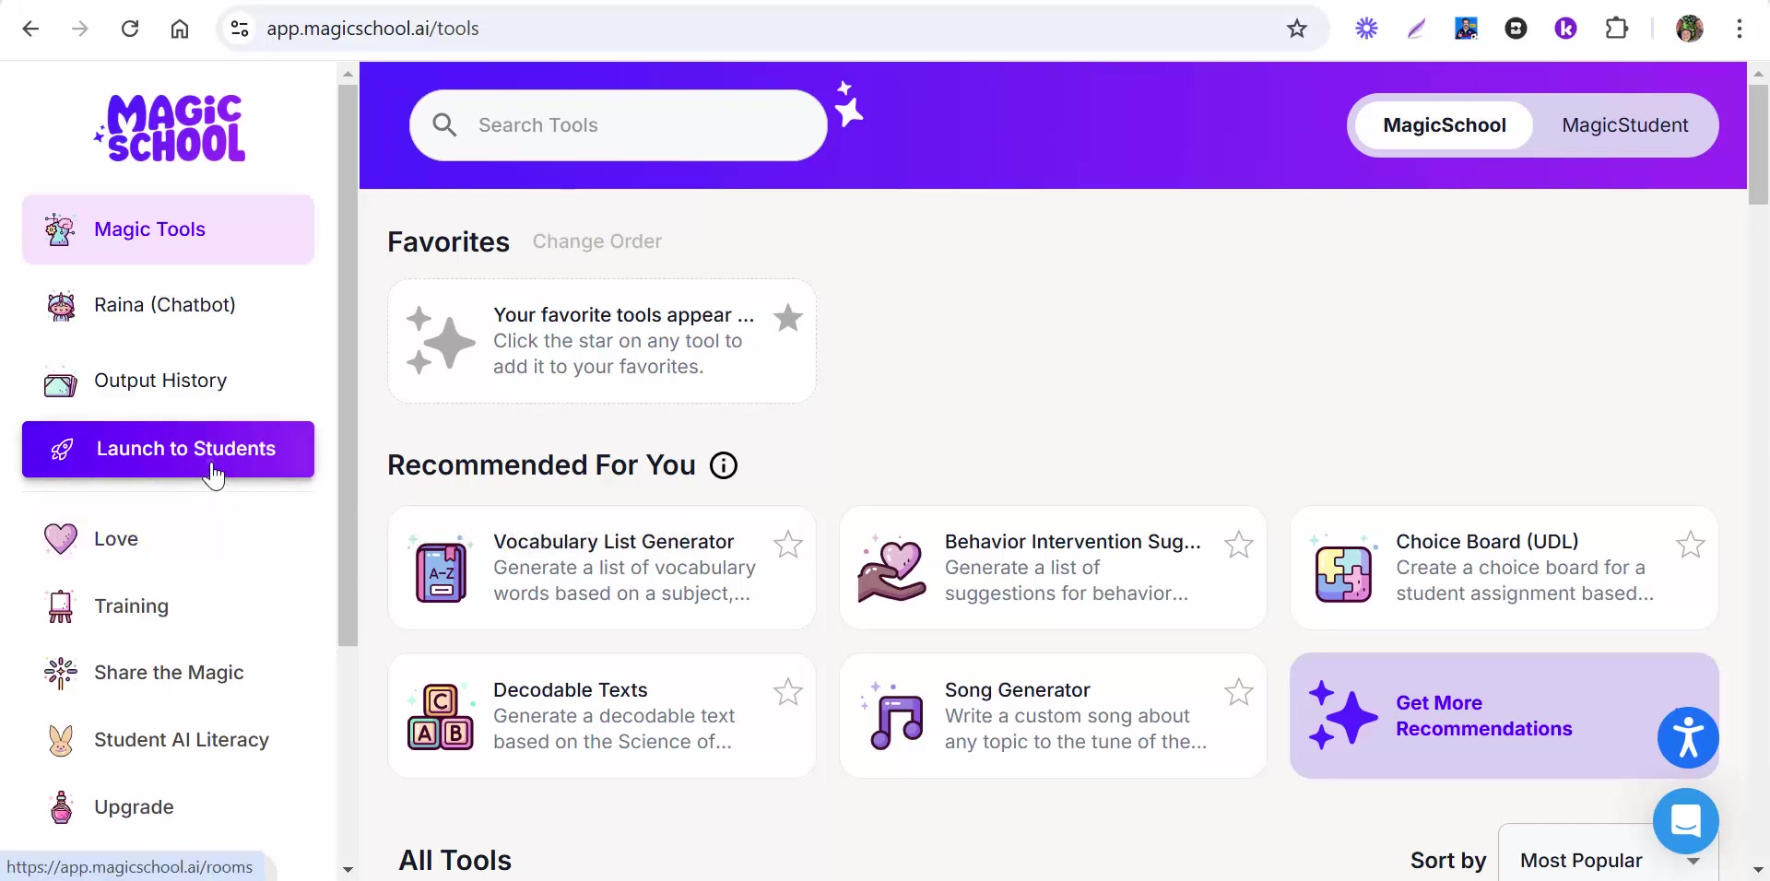Click the Song Generator music note icon
Screen dimensions: 1770x881
[x=892, y=716]
